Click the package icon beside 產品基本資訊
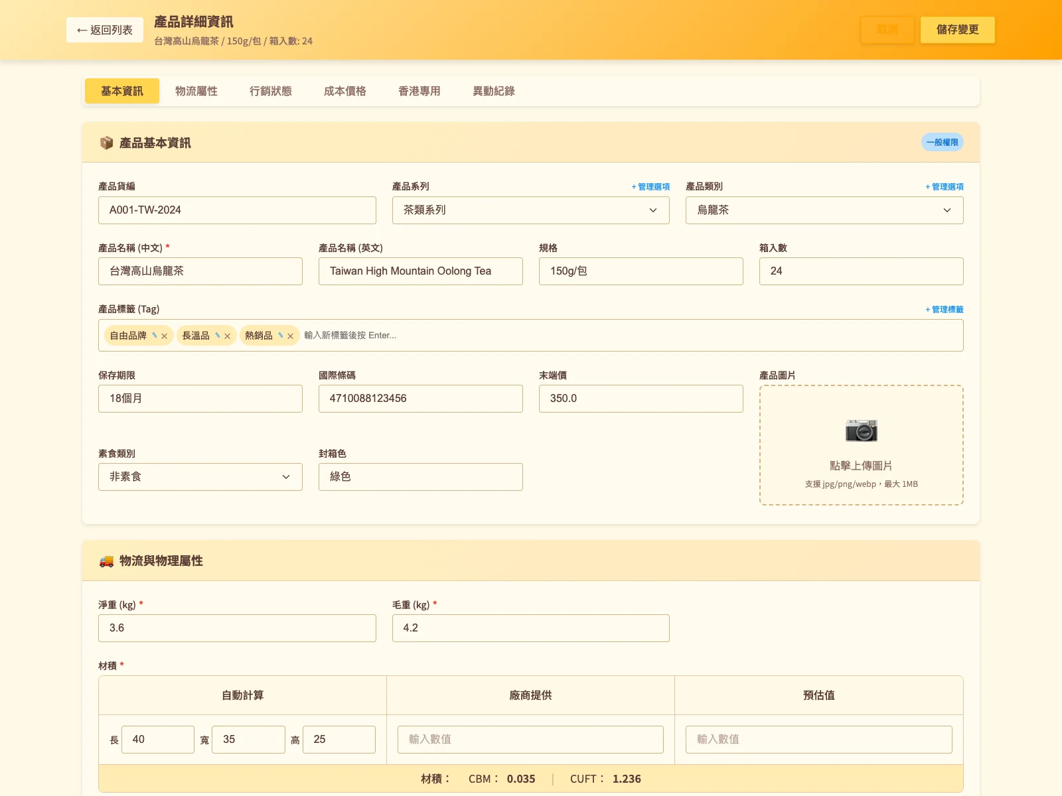The height and width of the screenshot is (796, 1062). point(106,143)
